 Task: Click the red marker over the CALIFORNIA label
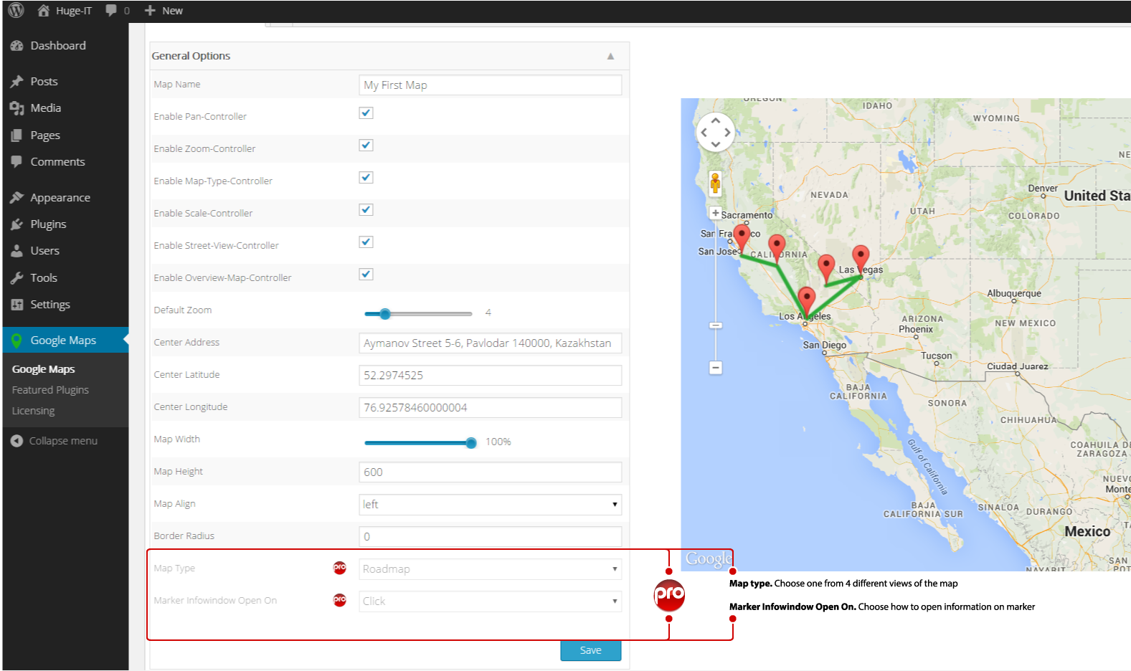[x=777, y=248]
